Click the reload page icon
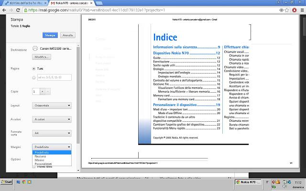This screenshot has width=306, height=191. point(21,10)
